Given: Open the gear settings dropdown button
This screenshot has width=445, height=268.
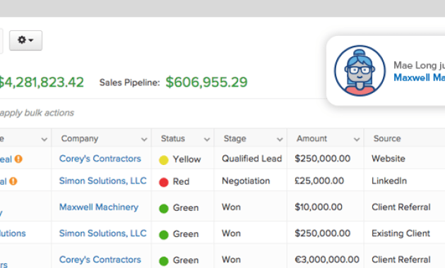Looking at the screenshot, I should [26, 40].
